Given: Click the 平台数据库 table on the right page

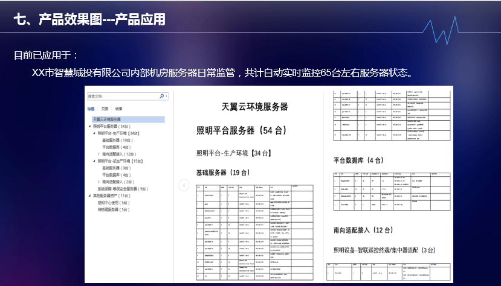Looking at the screenshot, I should pyautogui.click(x=392, y=192).
